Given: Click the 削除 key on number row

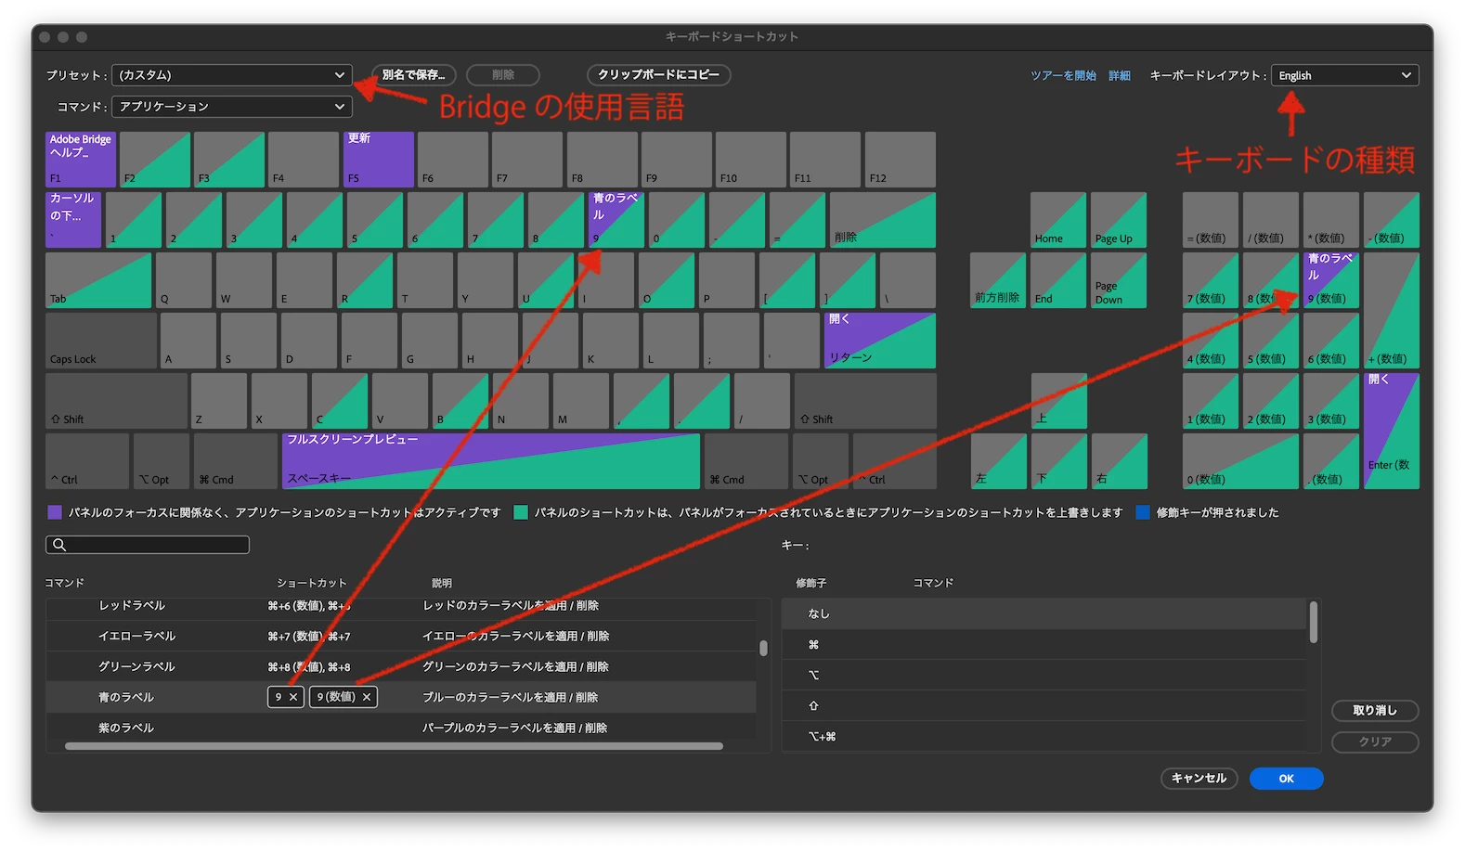Looking at the screenshot, I should click(883, 220).
